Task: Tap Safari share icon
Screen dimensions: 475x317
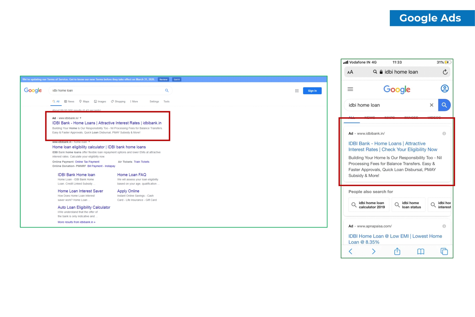Action: point(397,251)
